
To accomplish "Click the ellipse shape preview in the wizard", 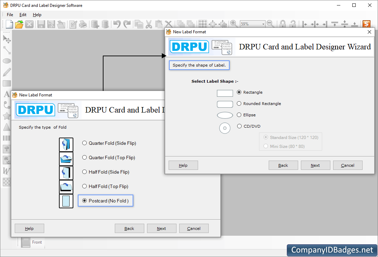I will click(225, 115).
